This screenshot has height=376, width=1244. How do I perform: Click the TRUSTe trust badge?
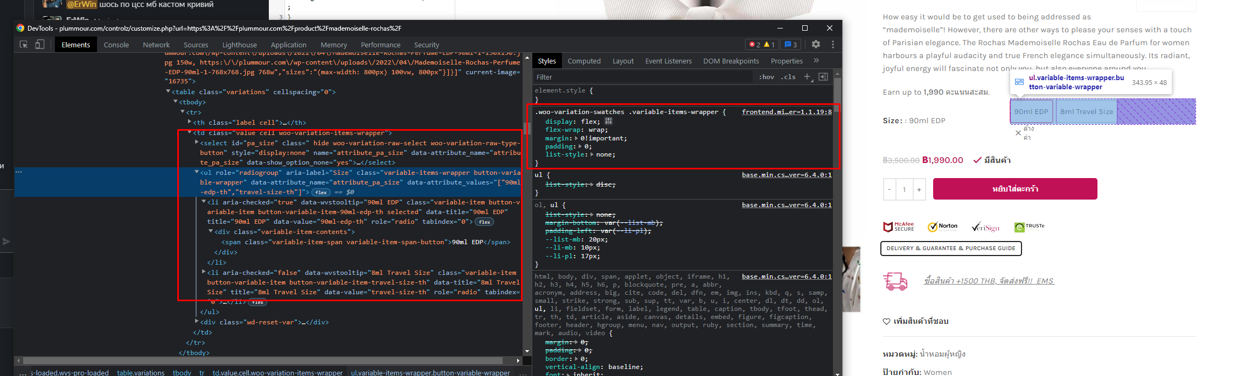tap(1029, 227)
